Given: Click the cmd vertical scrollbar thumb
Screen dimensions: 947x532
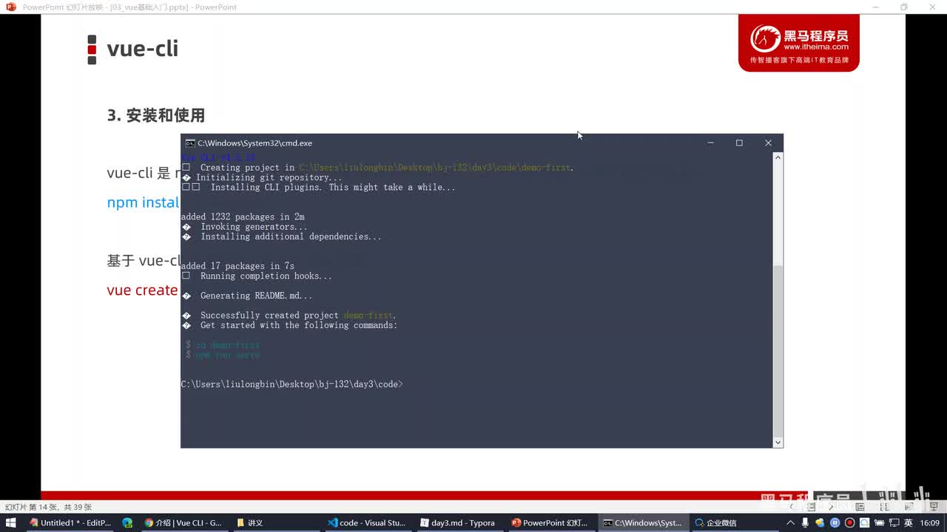Looking at the screenshot, I should (778, 351).
